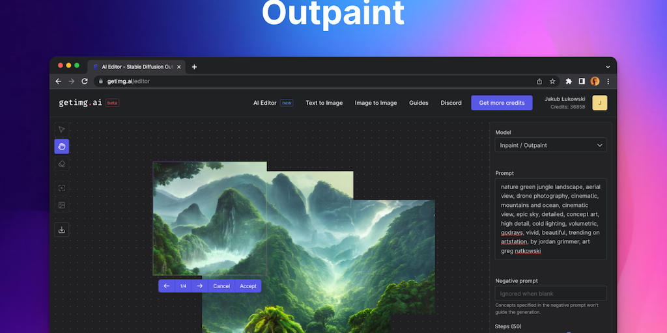Viewport: 667px width, 333px height.
Task: Click the 1/4 variant counter
Action: tap(183, 286)
